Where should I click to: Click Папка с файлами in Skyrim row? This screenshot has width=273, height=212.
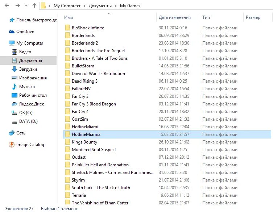coord(220,180)
